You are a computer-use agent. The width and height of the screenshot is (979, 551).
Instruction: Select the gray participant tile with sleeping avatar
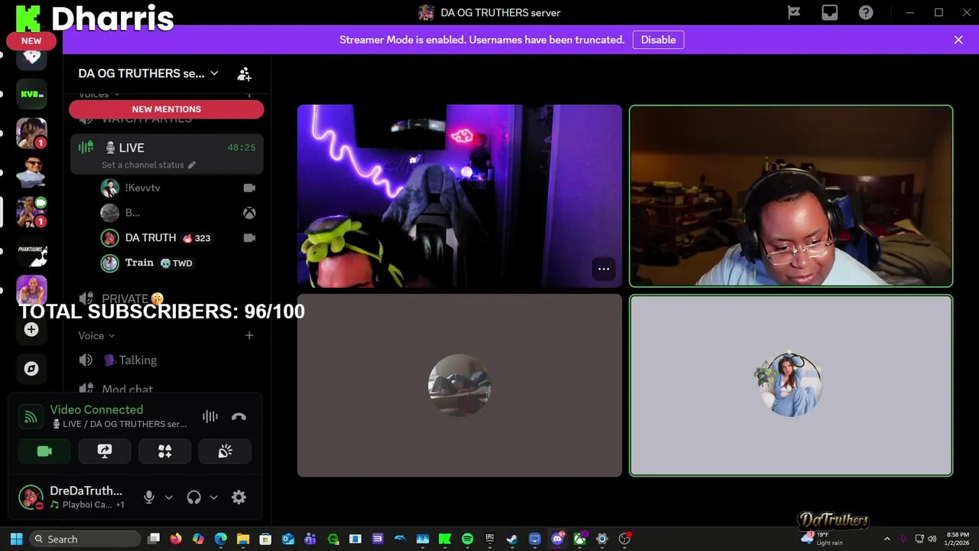pos(460,386)
